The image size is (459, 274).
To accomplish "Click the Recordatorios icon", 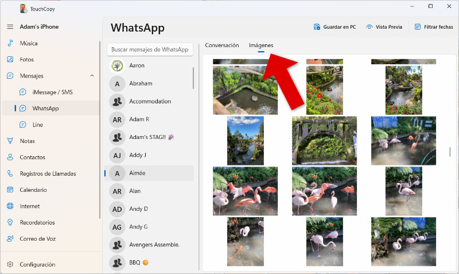I will click(10, 222).
